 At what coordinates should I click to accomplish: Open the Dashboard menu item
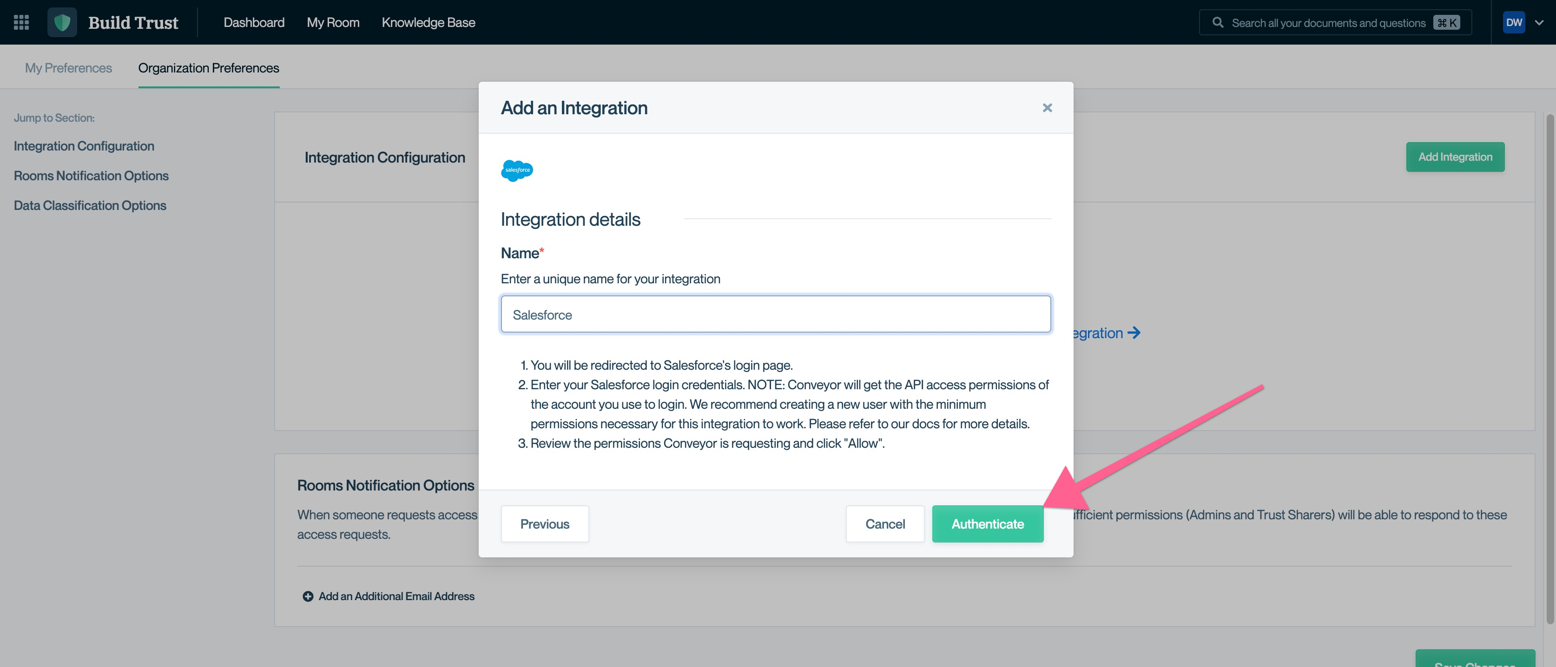click(x=254, y=22)
